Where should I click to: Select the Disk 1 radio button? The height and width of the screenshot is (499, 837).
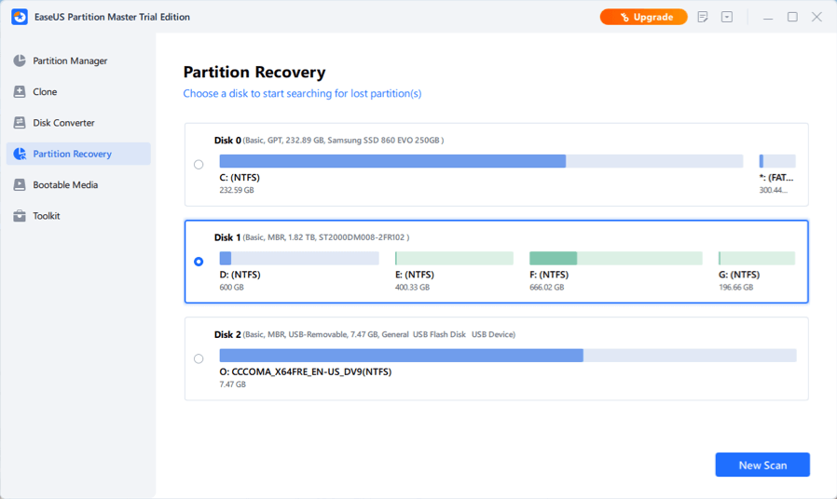pyautogui.click(x=199, y=262)
